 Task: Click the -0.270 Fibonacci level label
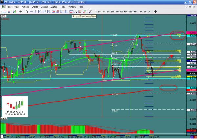[115, 95]
